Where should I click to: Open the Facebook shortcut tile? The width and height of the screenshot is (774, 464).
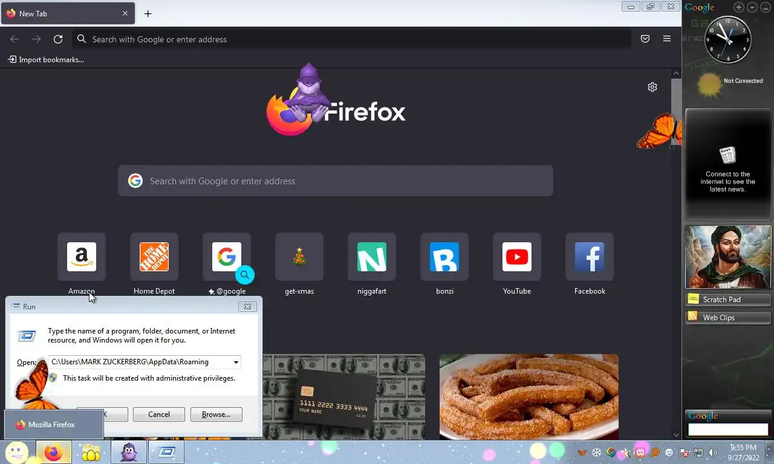pyautogui.click(x=590, y=257)
